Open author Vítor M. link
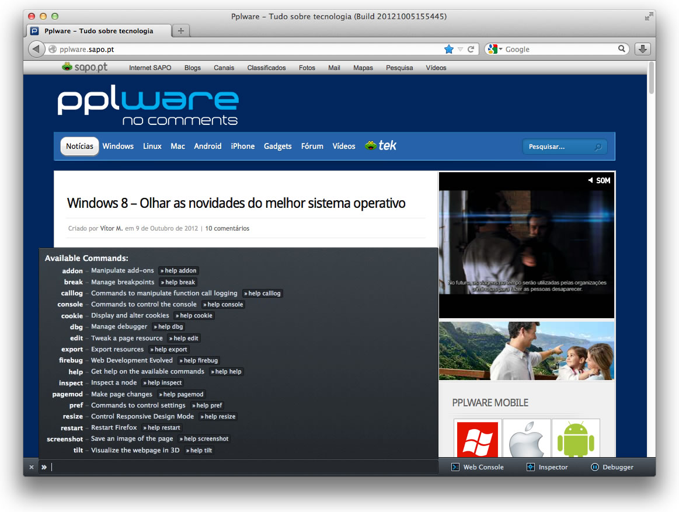 [112, 228]
